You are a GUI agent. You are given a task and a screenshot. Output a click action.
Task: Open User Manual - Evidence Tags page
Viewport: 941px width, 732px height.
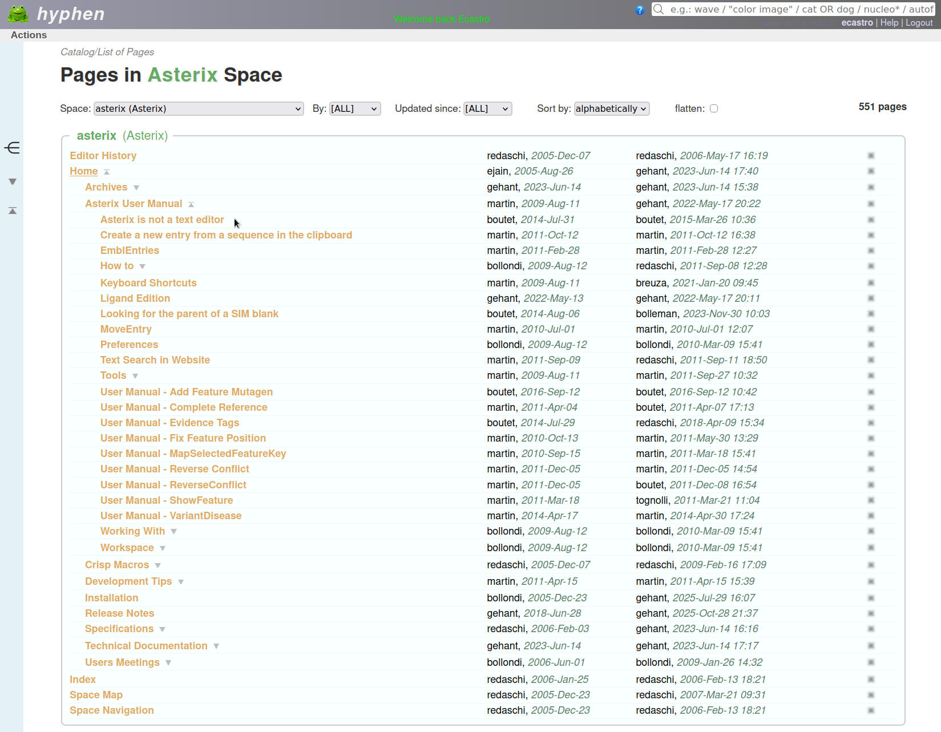(169, 423)
